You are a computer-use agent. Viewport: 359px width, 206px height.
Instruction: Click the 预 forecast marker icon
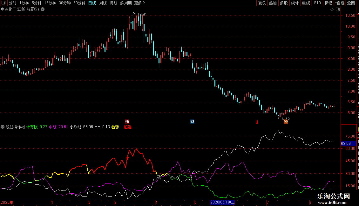point(286,122)
